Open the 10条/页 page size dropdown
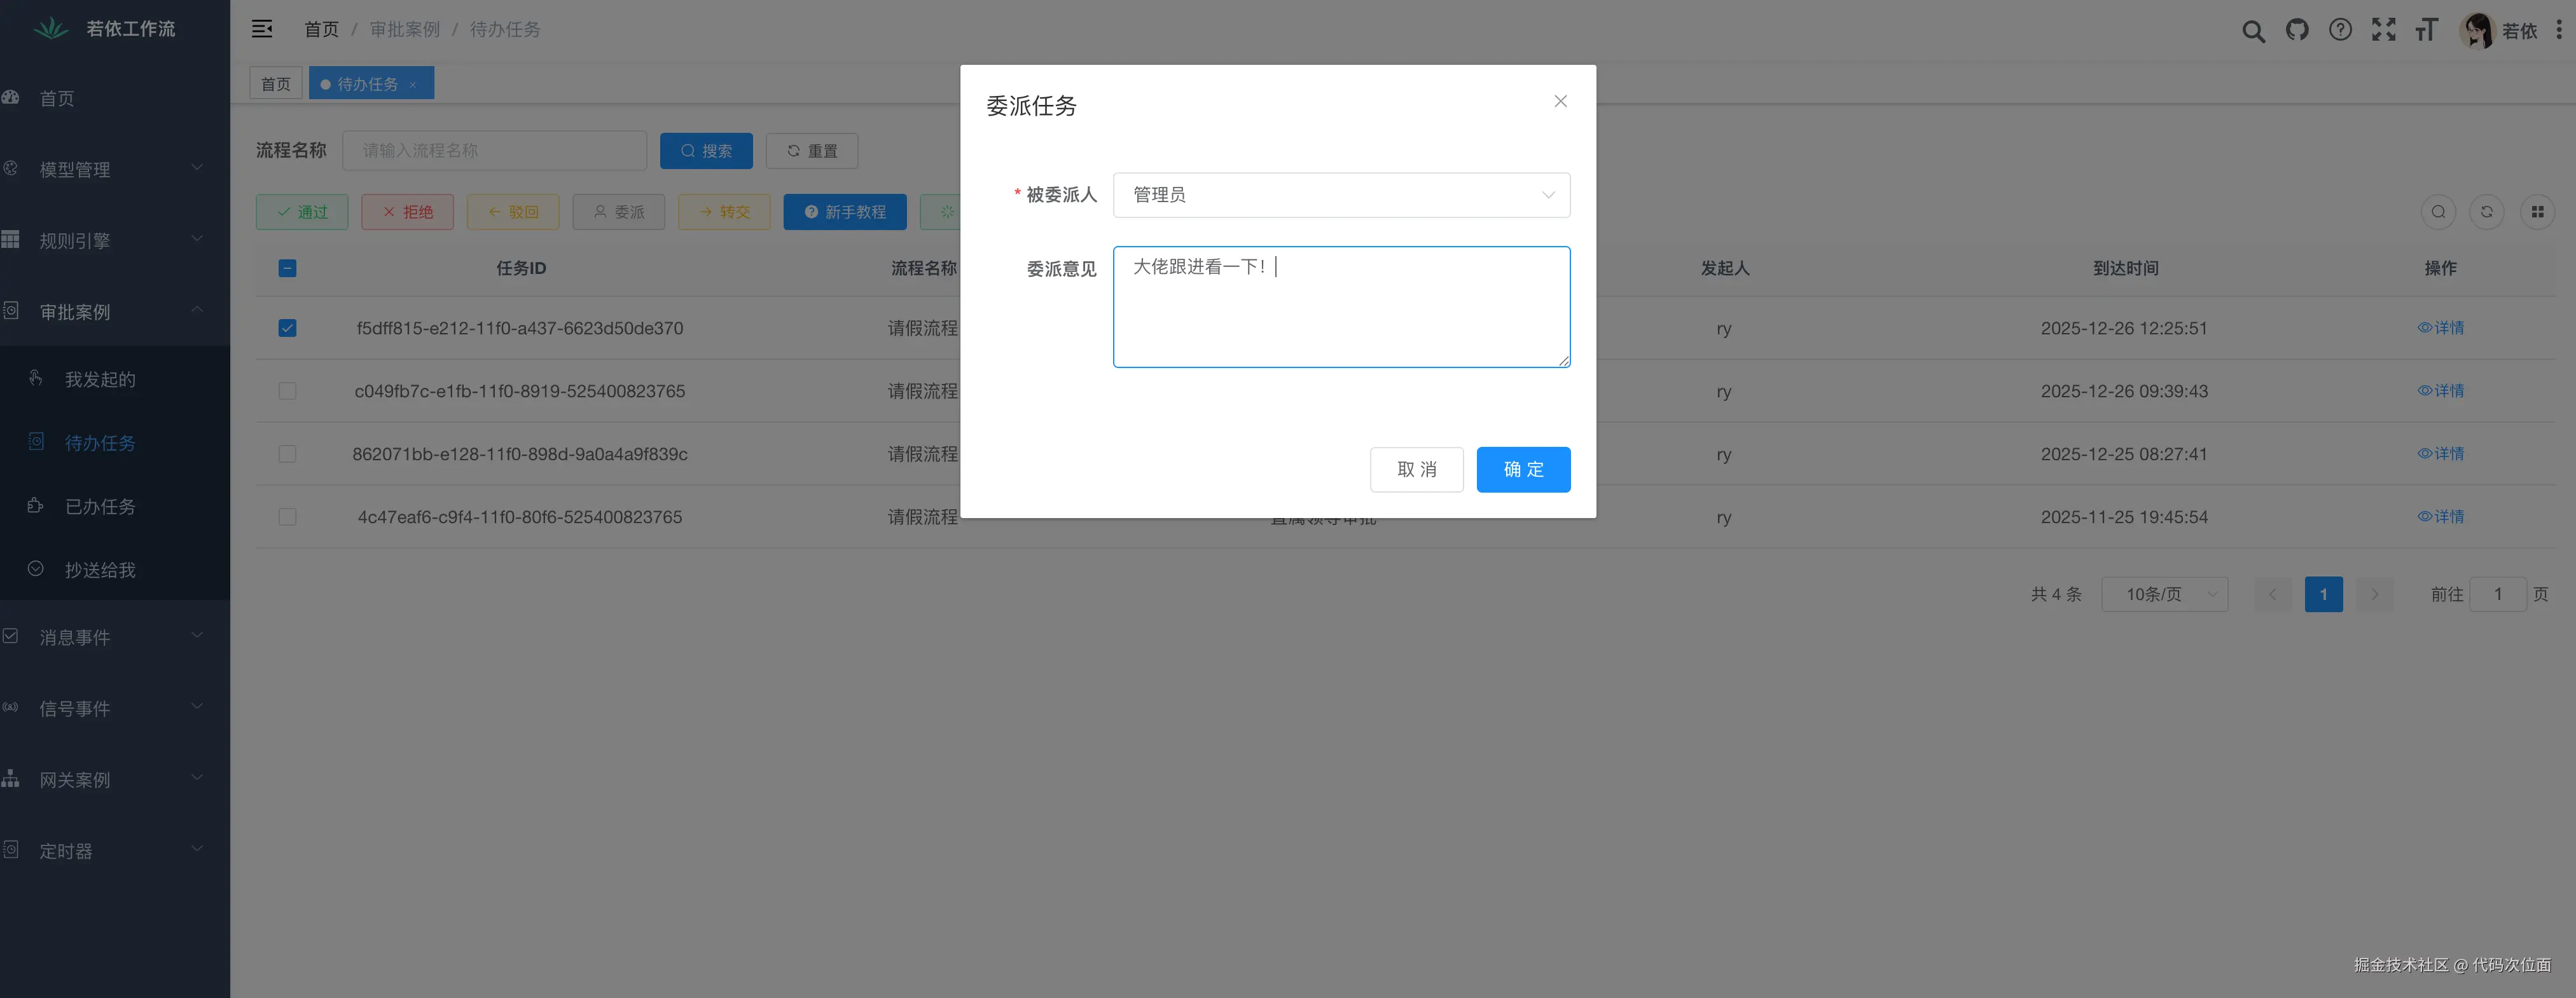The height and width of the screenshot is (998, 2576). pyautogui.click(x=2164, y=594)
